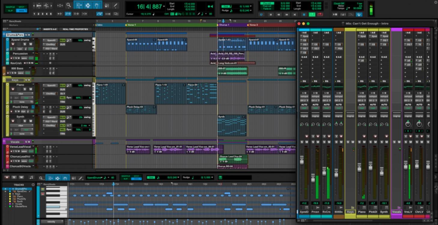Click Return to Zero transport button

click(271, 14)
